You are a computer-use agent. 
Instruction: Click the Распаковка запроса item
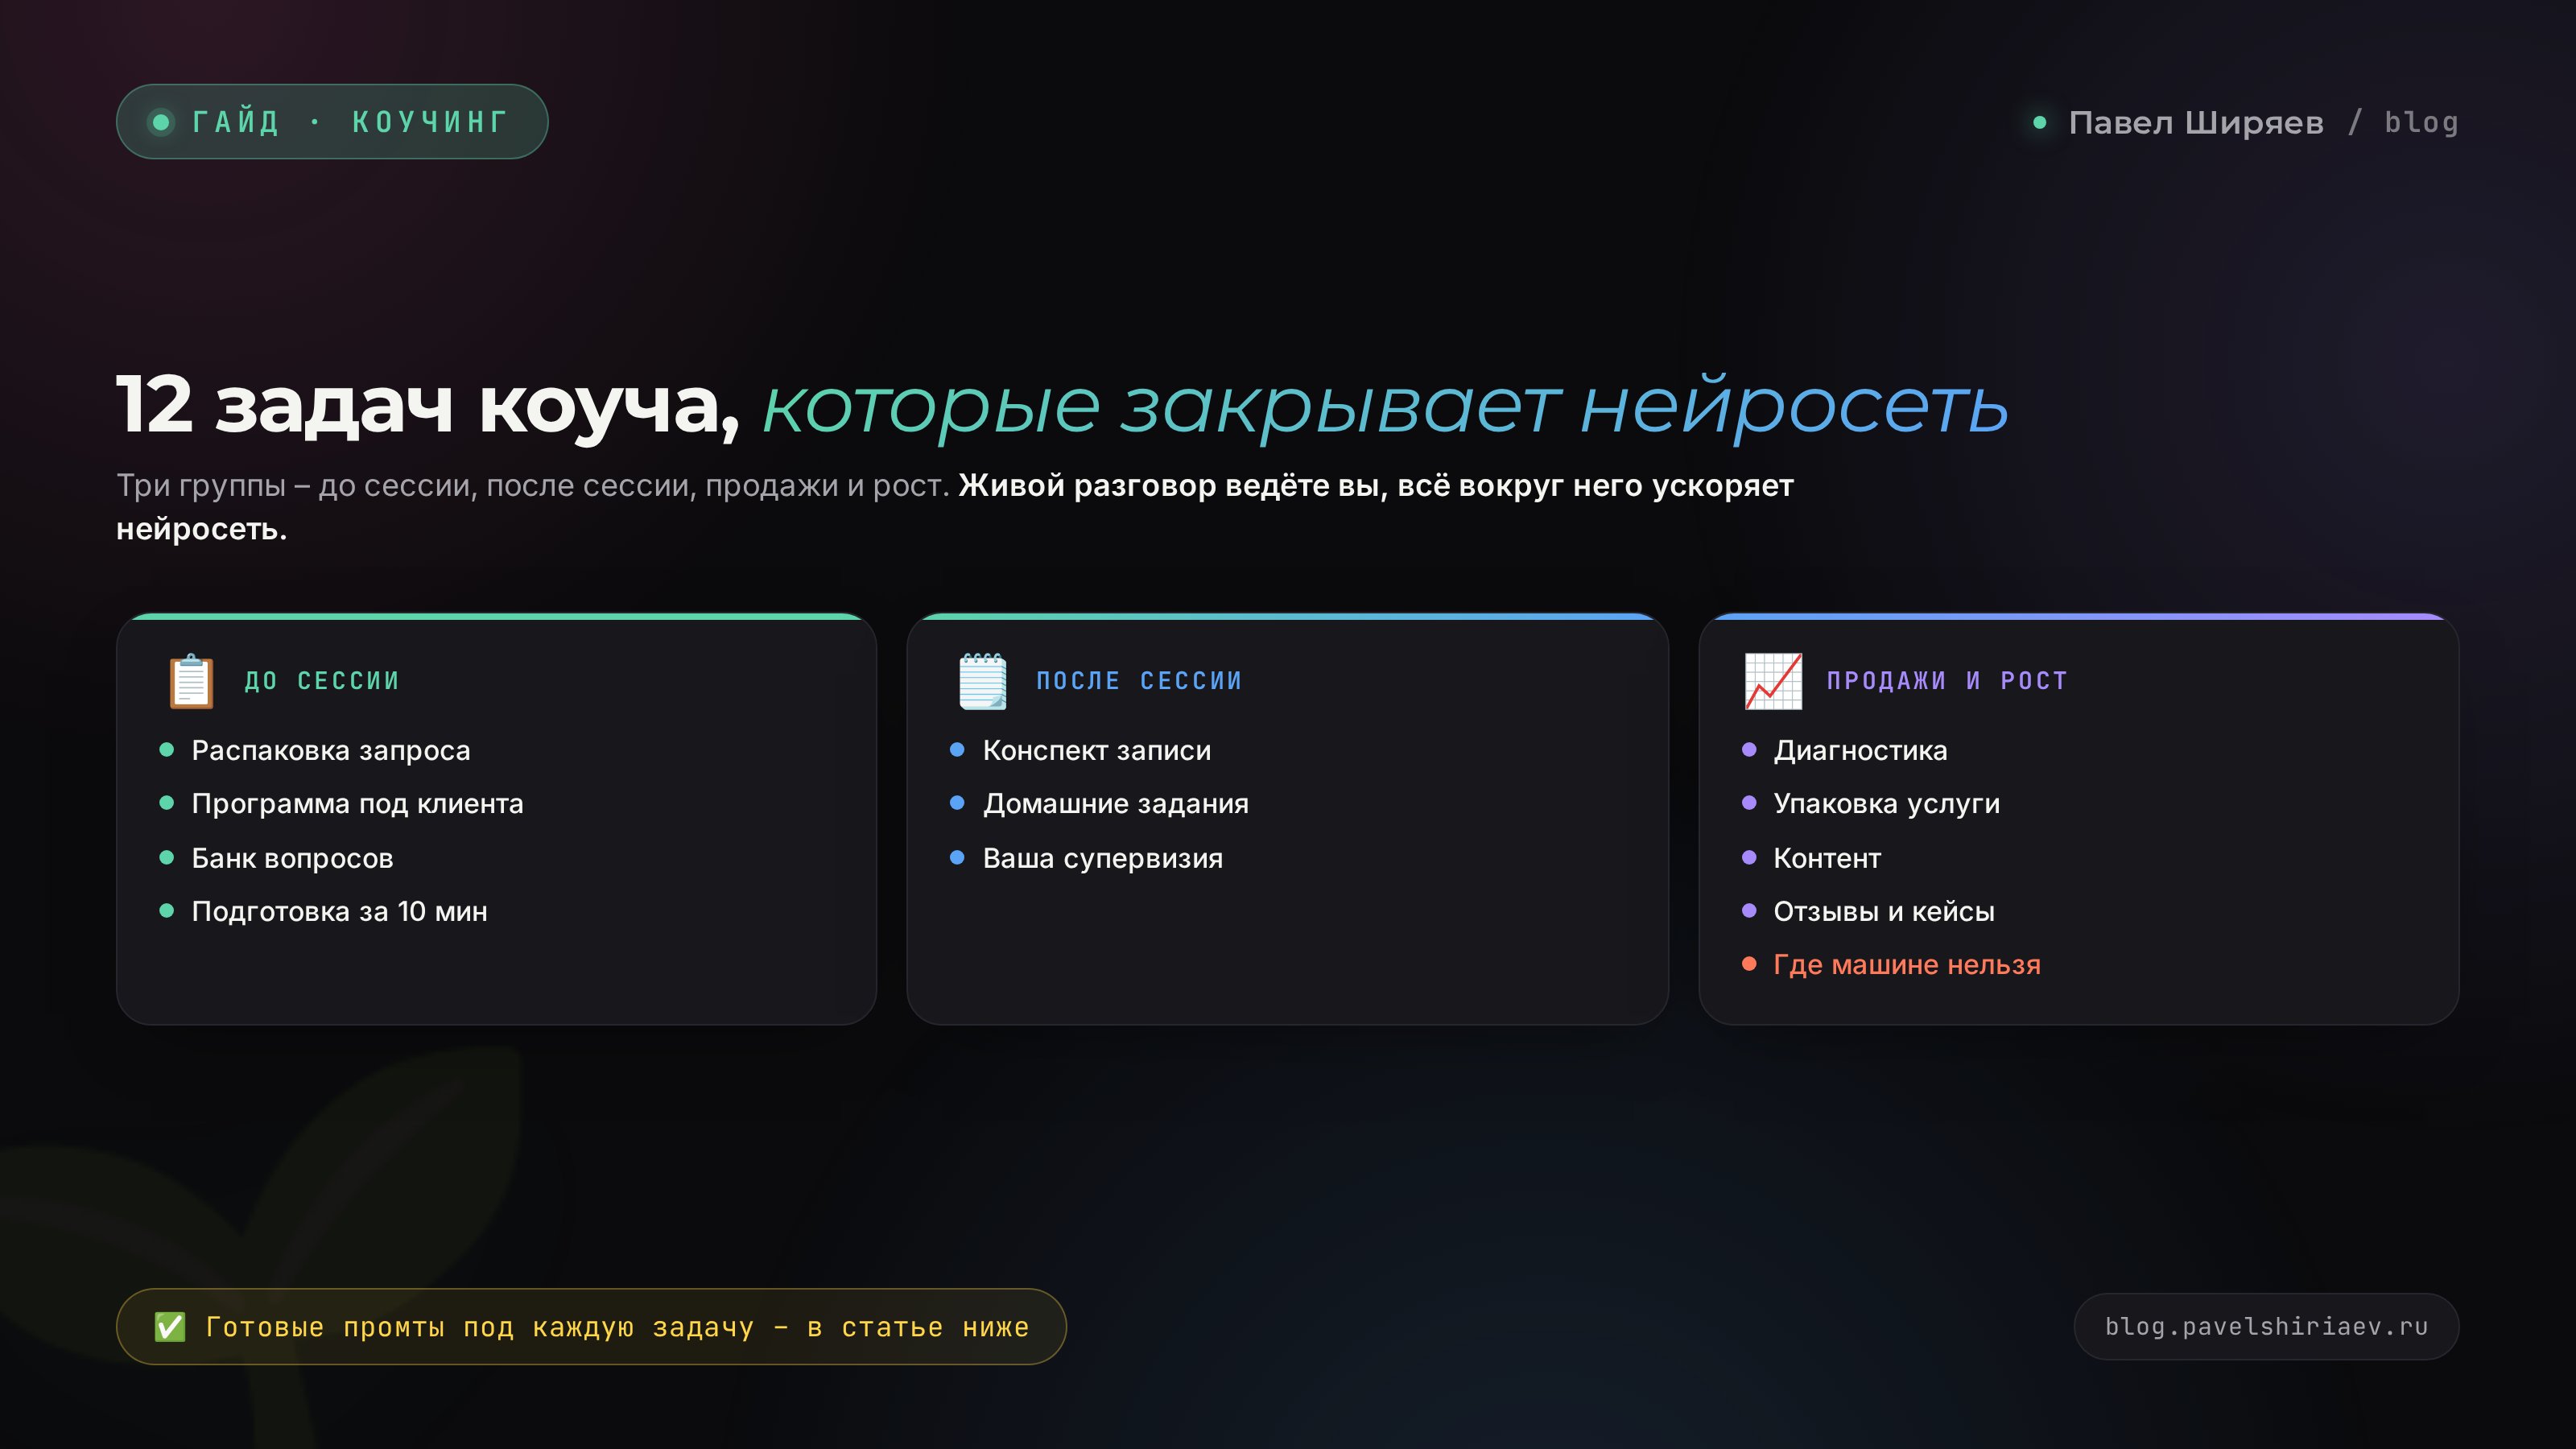[331, 750]
